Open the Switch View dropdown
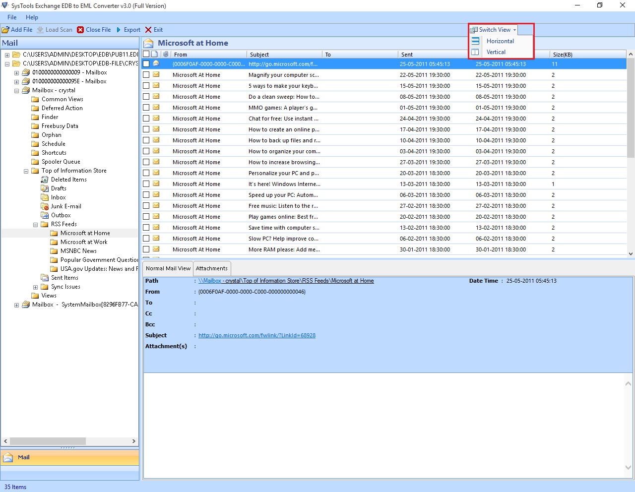635x492 pixels. coord(494,30)
